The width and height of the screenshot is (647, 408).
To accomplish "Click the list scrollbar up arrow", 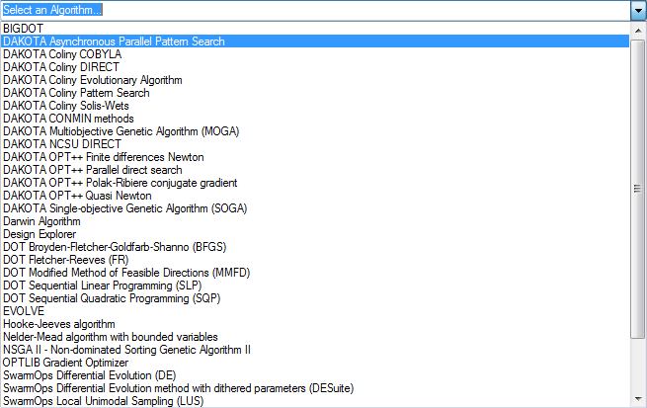I will [x=637, y=29].
